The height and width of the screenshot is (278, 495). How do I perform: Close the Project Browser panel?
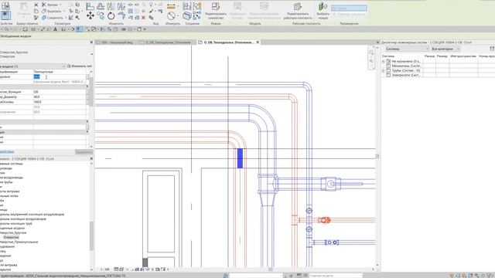(91, 159)
